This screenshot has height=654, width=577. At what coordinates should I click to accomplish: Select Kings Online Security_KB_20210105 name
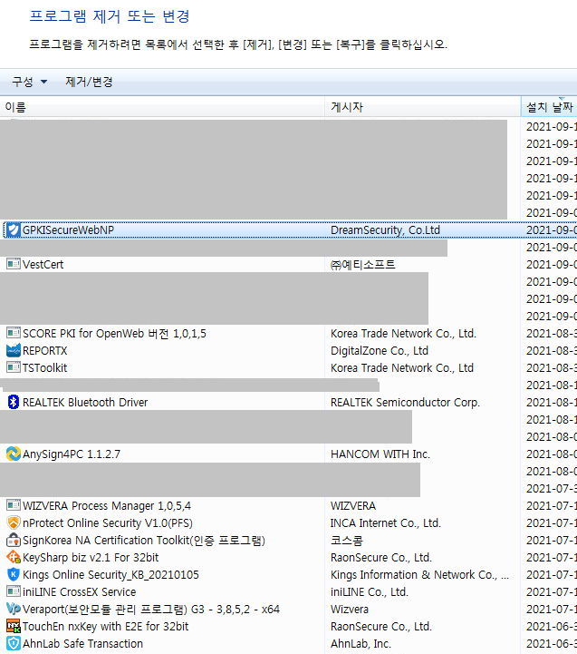(111, 575)
